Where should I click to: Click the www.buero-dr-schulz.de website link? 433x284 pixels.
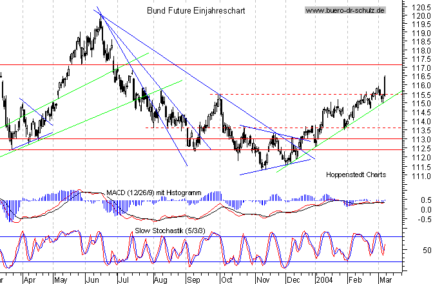click(x=345, y=10)
